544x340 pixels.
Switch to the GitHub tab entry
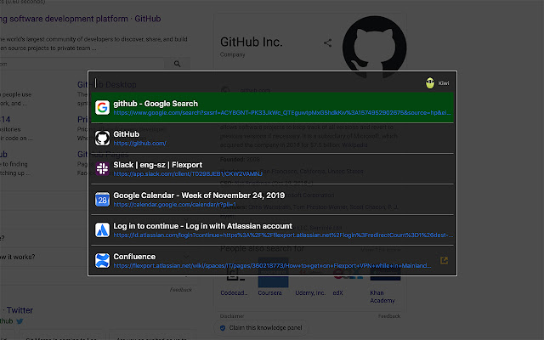tap(272, 138)
